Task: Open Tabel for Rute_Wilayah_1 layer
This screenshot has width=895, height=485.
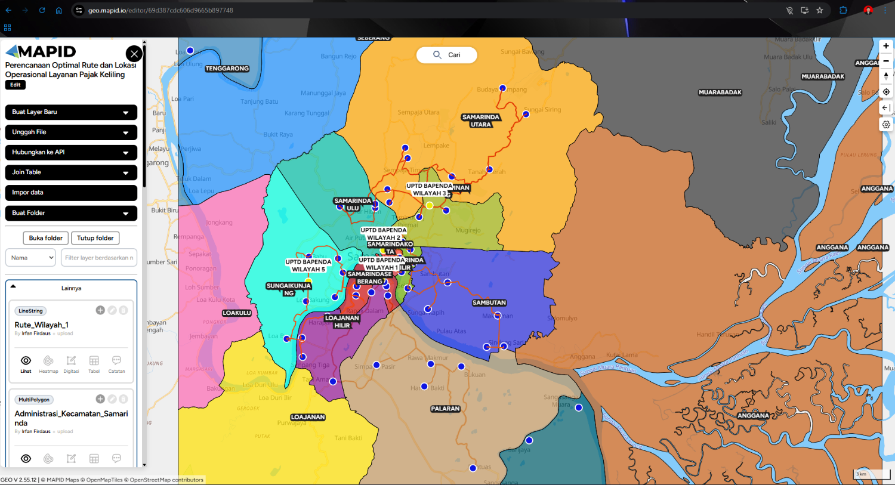Action: 94,363
